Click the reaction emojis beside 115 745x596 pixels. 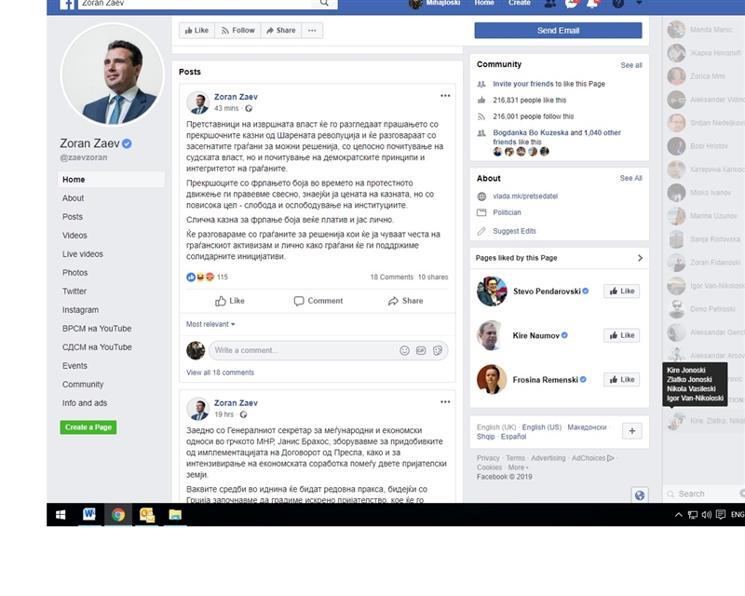(200, 277)
